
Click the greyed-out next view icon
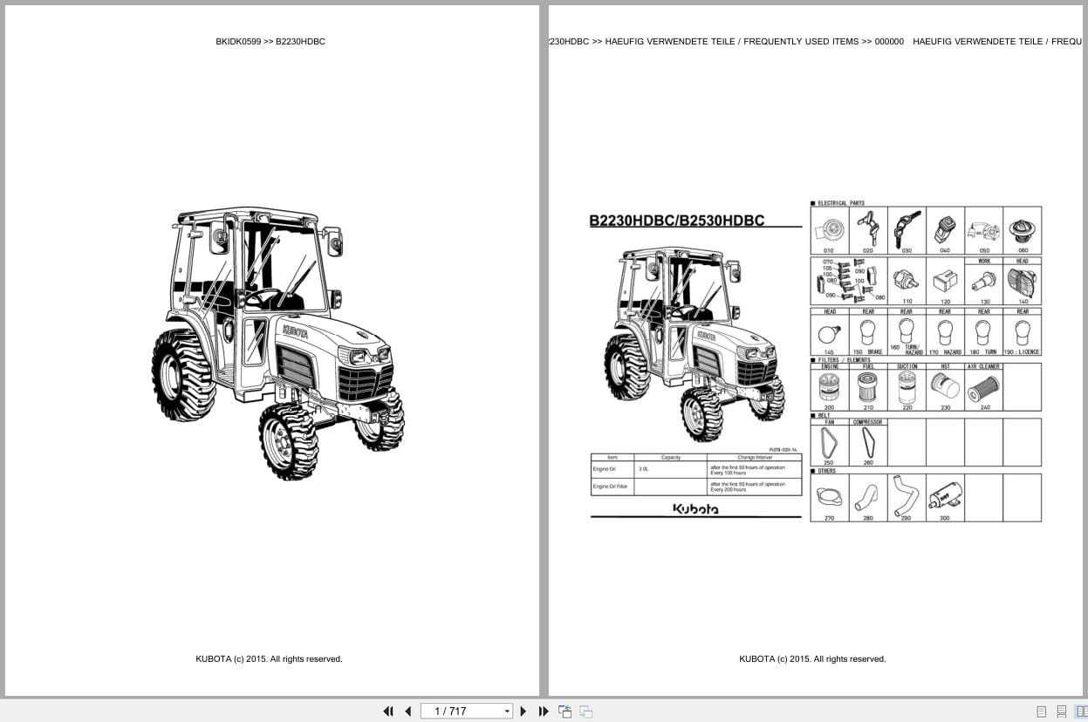click(x=585, y=712)
